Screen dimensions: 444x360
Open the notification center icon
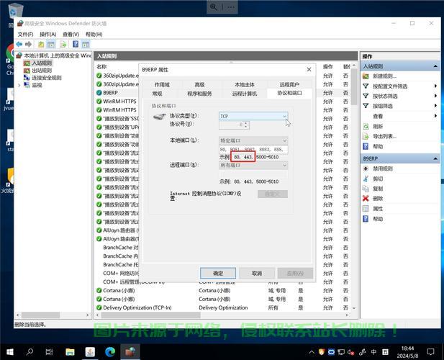tap(431, 352)
